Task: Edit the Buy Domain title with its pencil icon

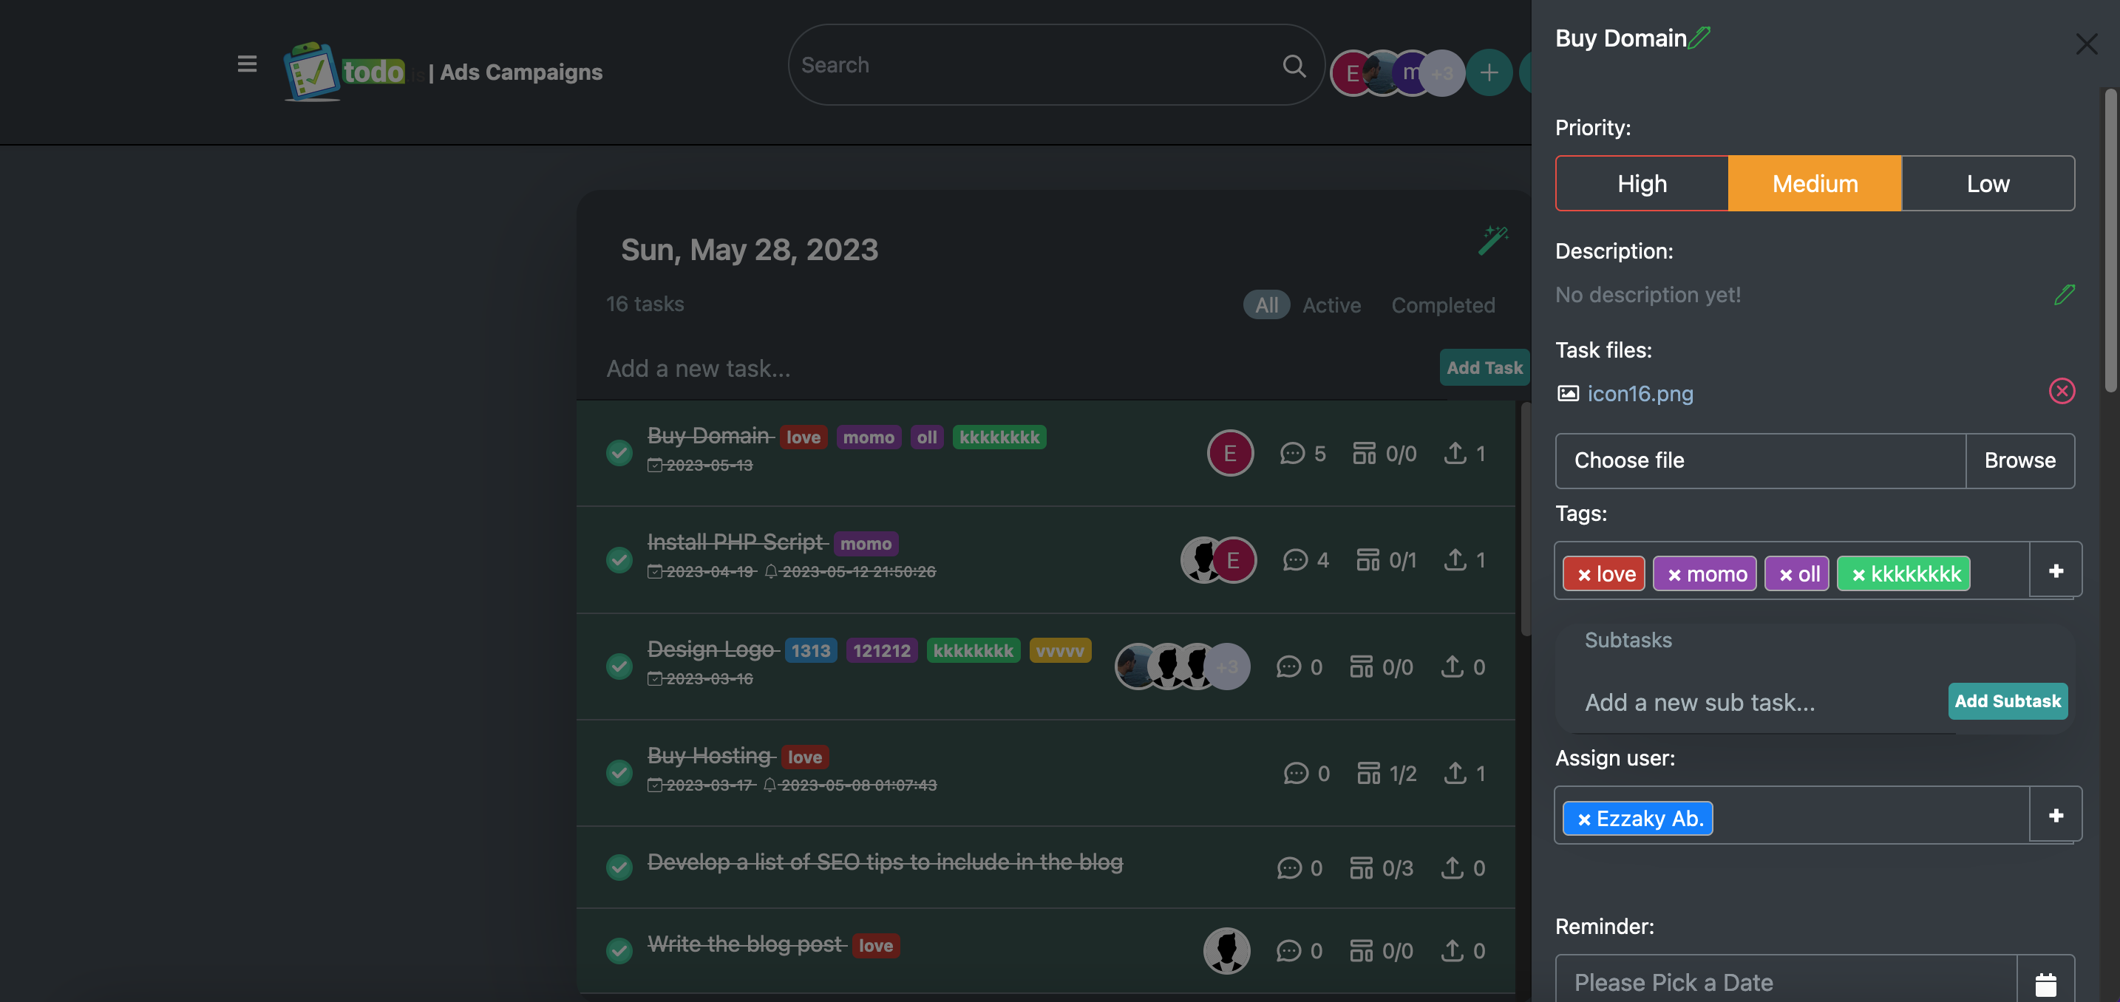Action: click(1699, 38)
